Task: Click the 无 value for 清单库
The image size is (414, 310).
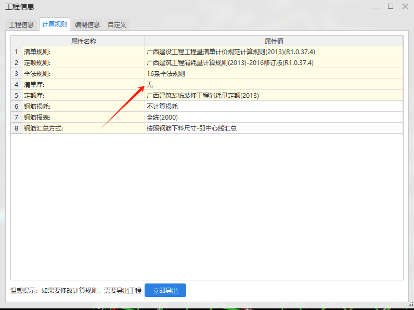Action: tap(274, 84)
